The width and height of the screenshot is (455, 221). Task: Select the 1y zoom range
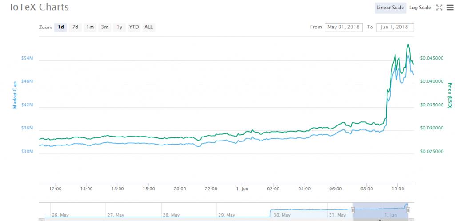(119, 27)
